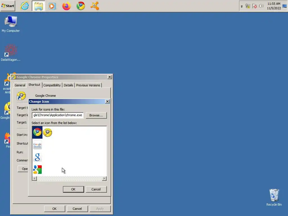Click the Action Center flag icon
Image resolution: width=288 pixels, height=216 pixels.
(254, 6)
